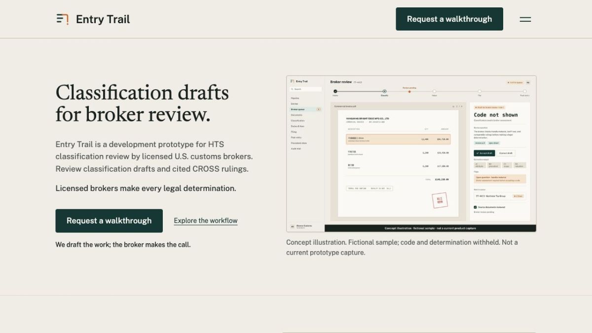
Task: Click the orange Review pending marker on the progress track
Action: (409, 91)
